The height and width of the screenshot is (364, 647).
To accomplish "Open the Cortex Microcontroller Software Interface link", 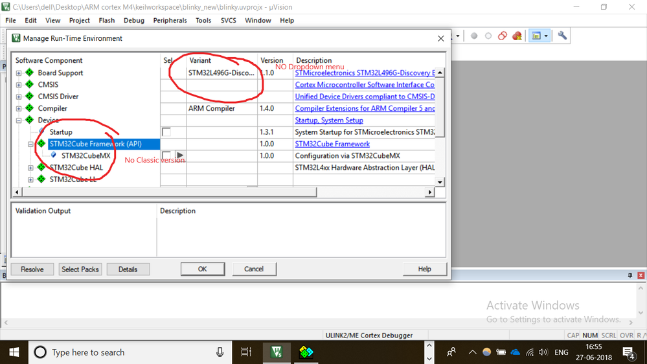I will click(365, 85).
